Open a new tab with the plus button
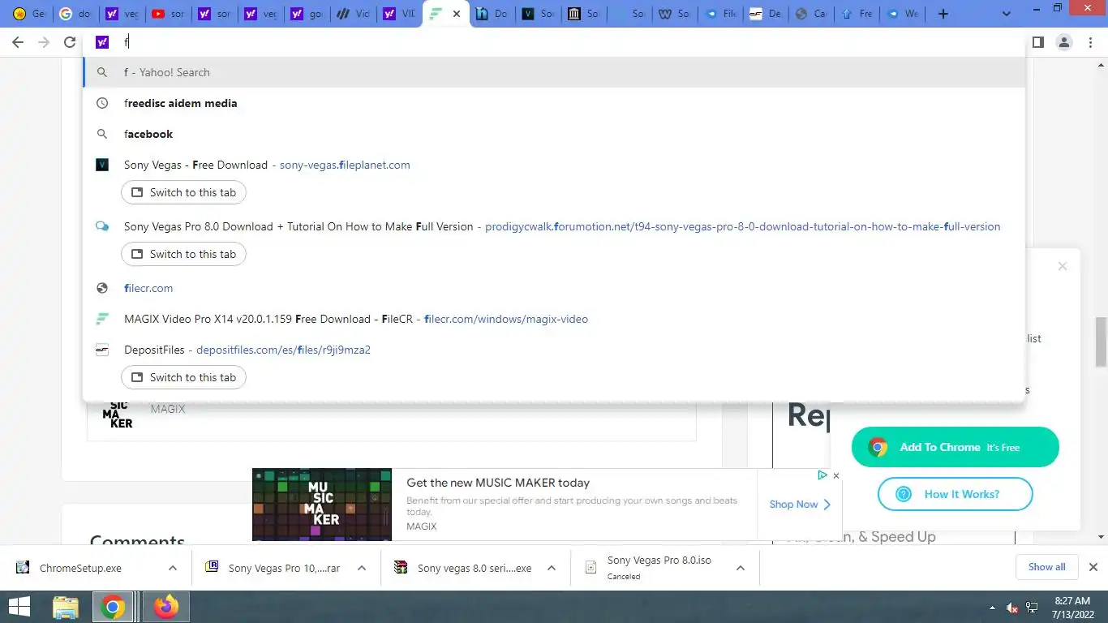The height and width of the screenshot is (623, 1108). coord(943,14)
